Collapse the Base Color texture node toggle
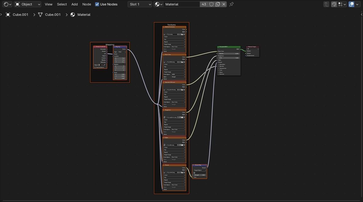 click(x=164, y=55)
